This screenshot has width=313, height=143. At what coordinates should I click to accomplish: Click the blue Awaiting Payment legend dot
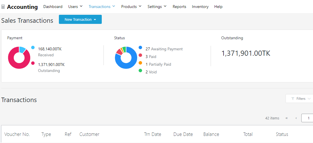coord(140,47)
